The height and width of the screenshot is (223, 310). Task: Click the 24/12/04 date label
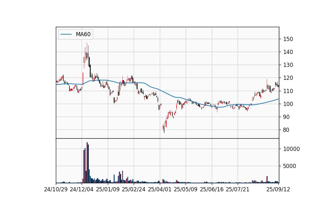pyautogui.click(x=82, y=189)
